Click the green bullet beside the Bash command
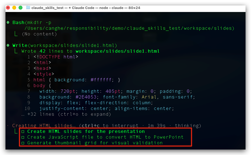 click(8, 22)
